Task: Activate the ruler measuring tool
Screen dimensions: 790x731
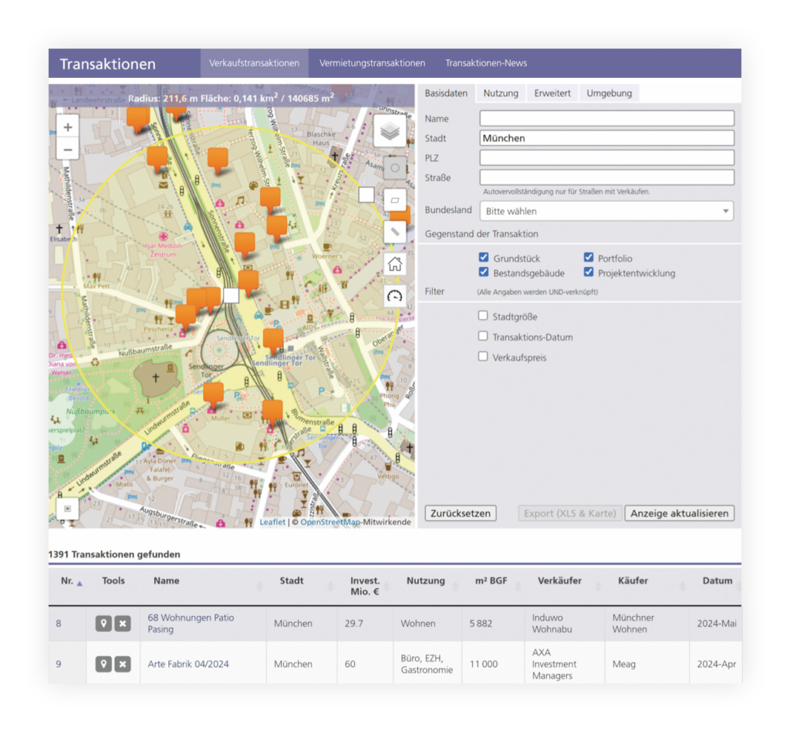Action: tap(395, 231)
